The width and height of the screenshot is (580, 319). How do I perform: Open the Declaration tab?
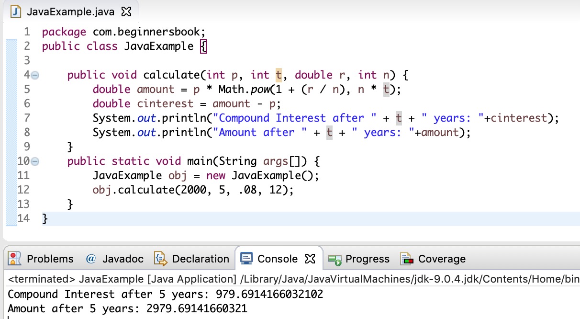point(200,259)
